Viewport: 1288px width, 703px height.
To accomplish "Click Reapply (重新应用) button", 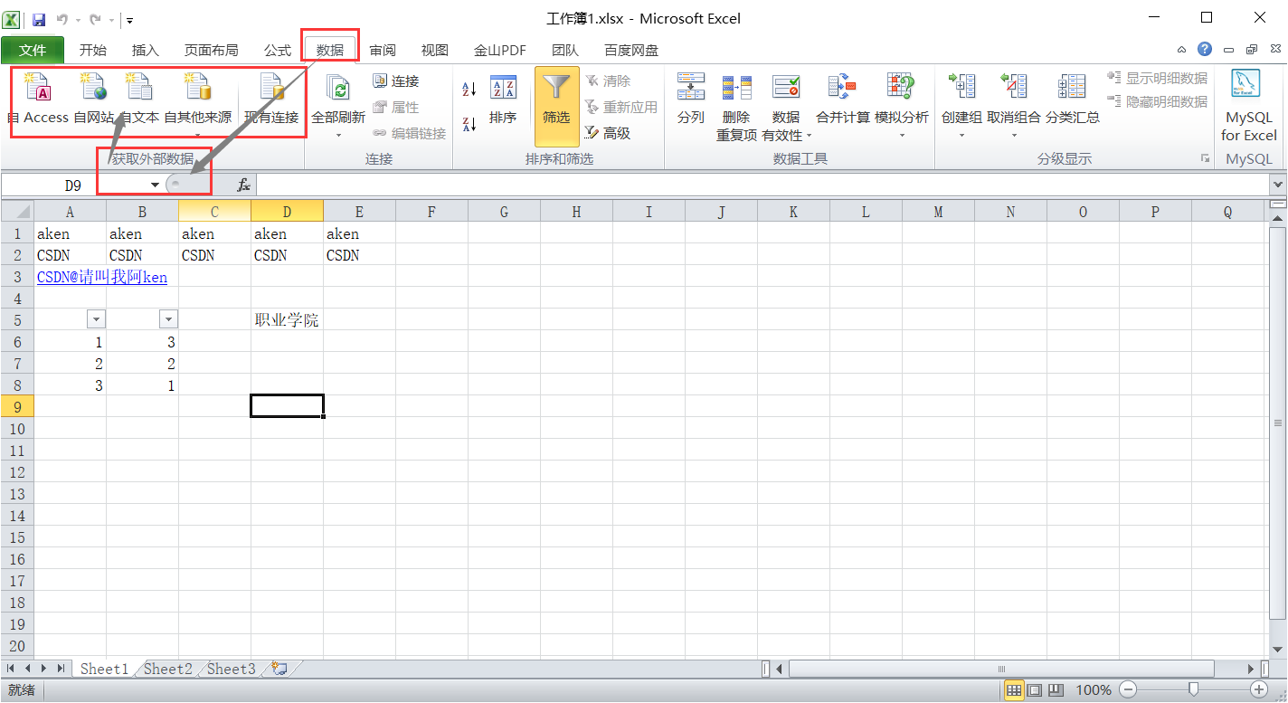I will [x=621, y=107].
